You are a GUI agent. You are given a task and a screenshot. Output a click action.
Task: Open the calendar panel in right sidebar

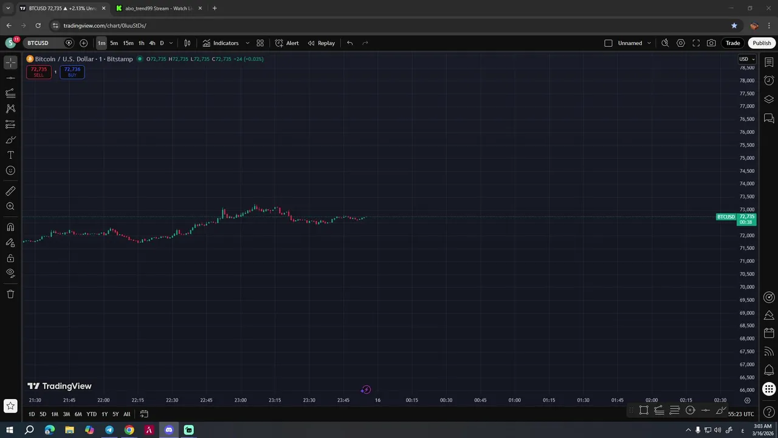pyautogui.click(x=769, y=333)
